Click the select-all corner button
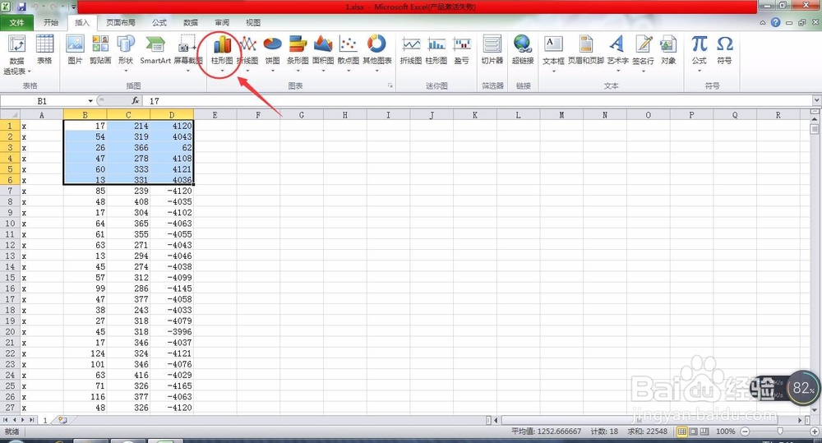Viewport: 822px width, 443px height. click(x=10, y=115)
